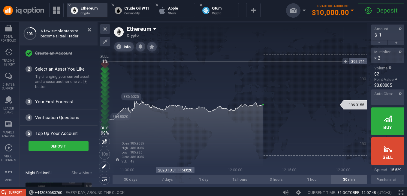Click the Amount help question icon
The height and width of the screenshot is (196, 407).
[x=400, y=29]
